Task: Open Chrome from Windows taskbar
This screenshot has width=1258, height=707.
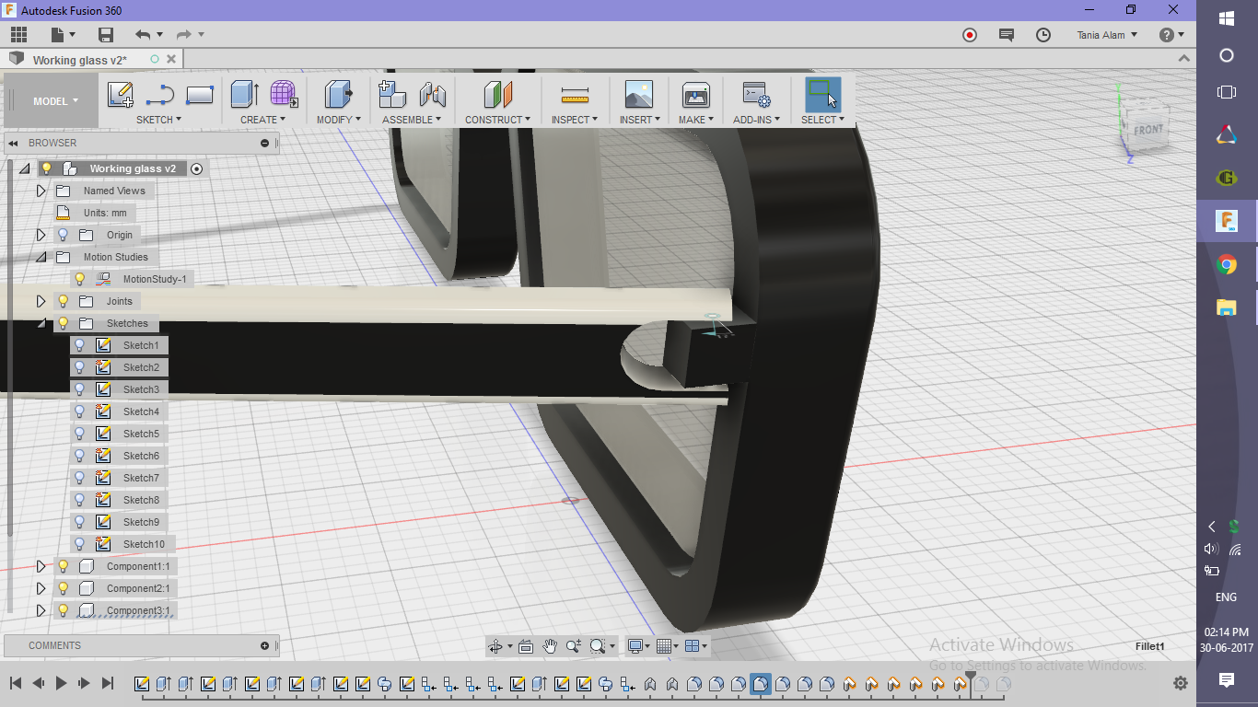Action: (1226, 265)
